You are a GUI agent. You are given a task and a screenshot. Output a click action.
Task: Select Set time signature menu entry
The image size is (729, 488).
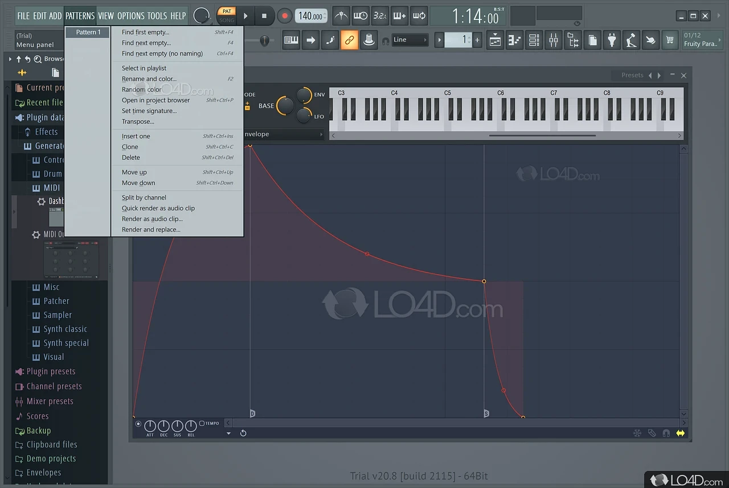(x=177, y=111)
